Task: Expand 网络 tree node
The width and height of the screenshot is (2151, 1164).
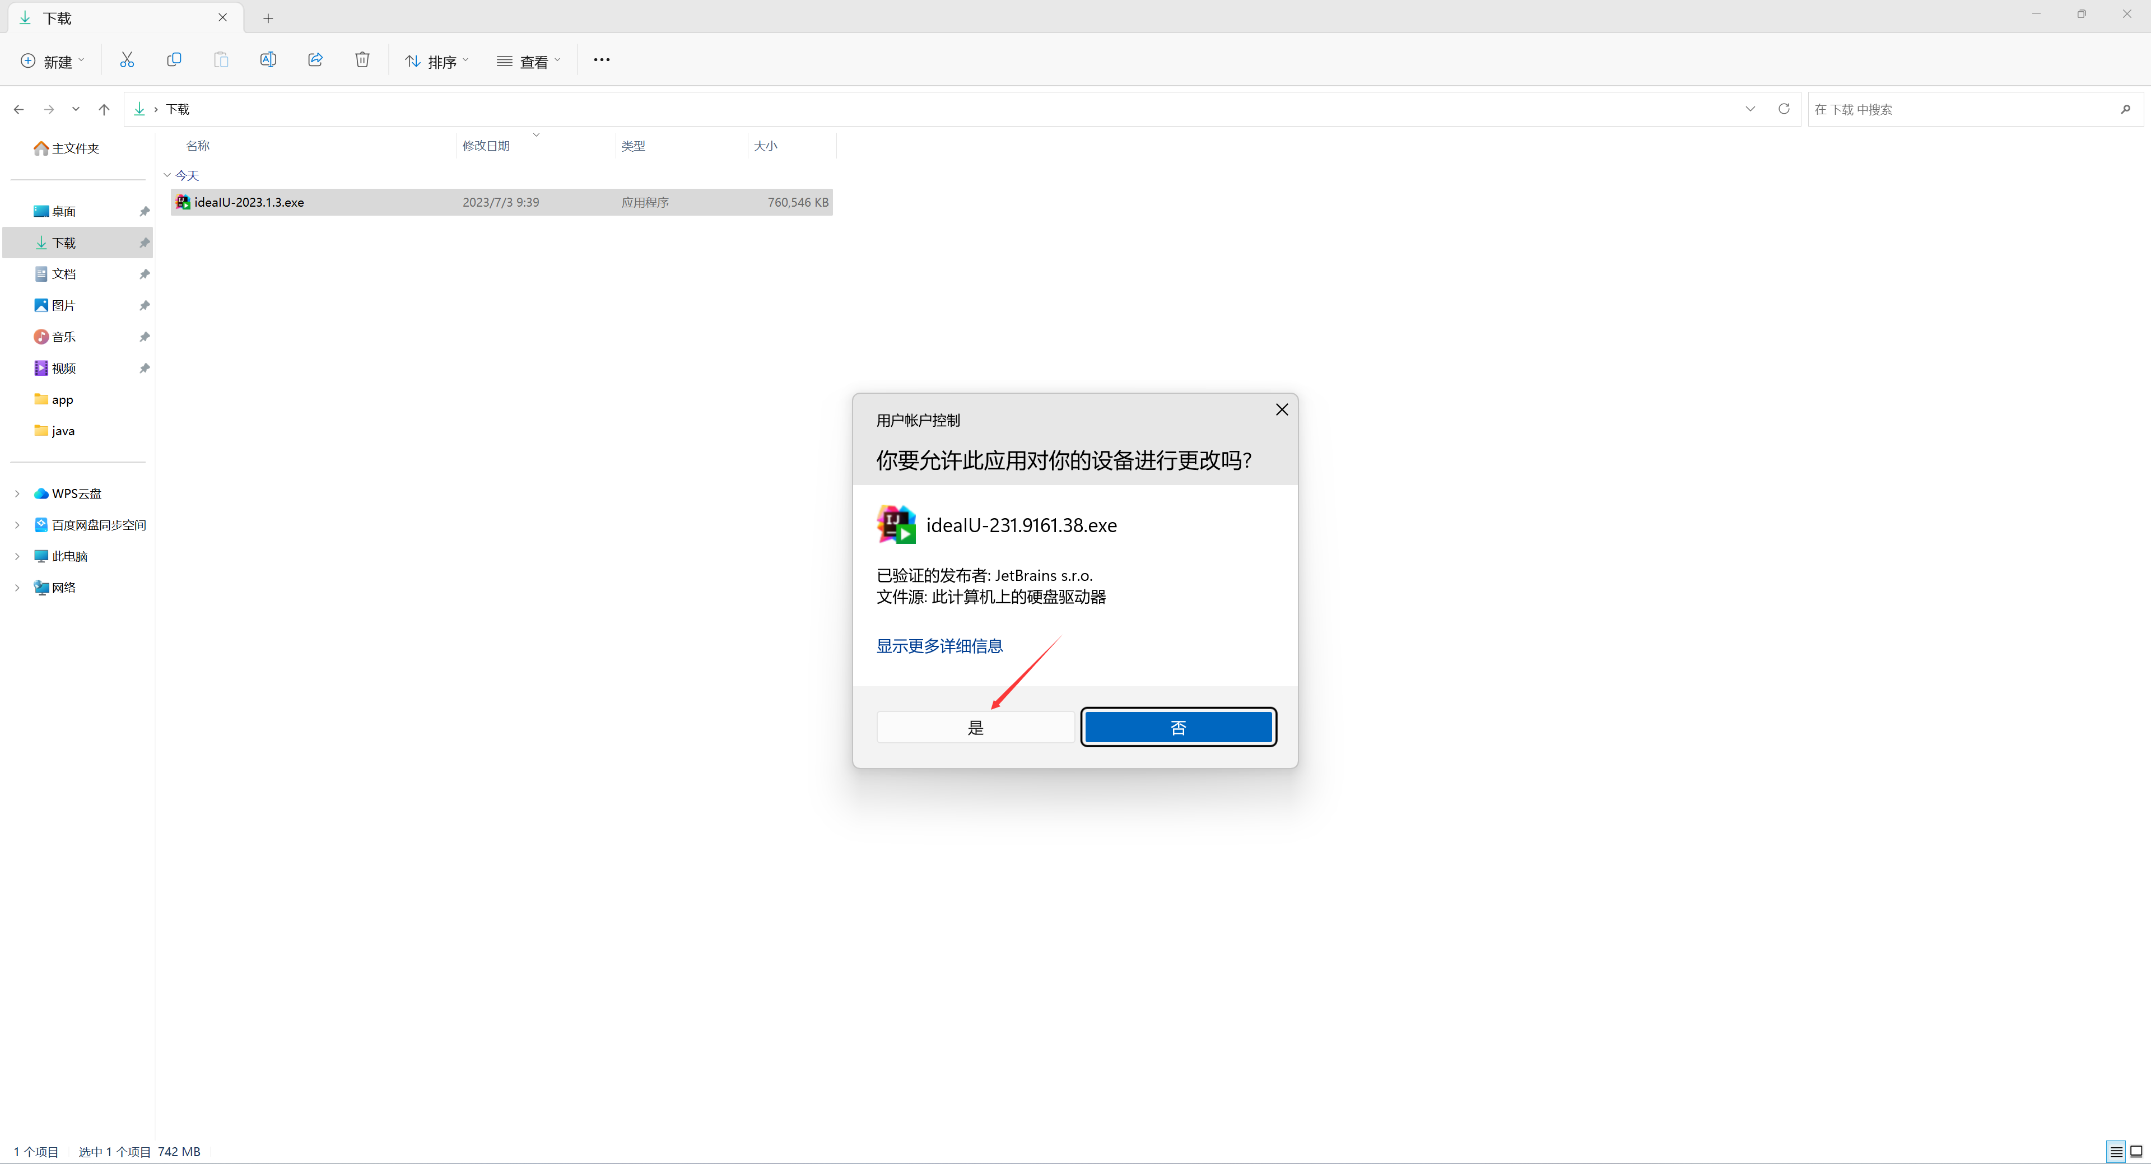Action: coord(17,588)
